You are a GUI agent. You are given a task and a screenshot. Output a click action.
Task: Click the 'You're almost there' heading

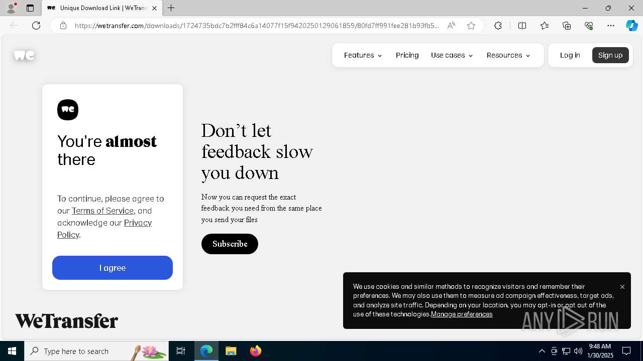point(107,150)
